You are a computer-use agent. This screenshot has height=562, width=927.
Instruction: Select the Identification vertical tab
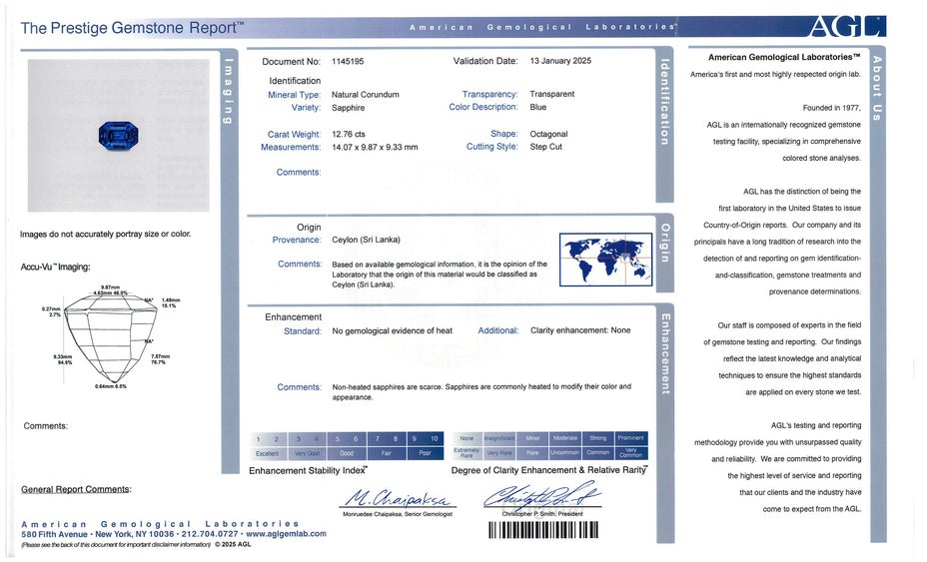[x=663, y=102]
